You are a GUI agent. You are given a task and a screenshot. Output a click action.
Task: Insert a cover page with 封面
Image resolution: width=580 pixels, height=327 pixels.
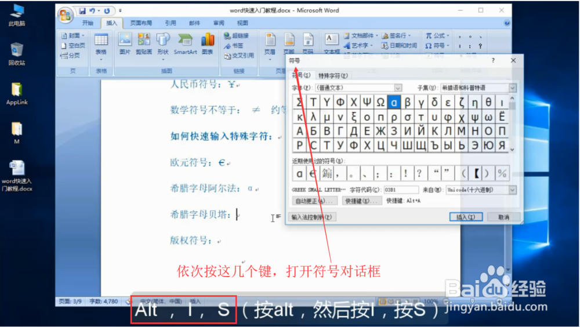coord(73,35)
